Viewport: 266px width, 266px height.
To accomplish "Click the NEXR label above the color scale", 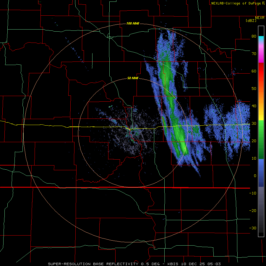I will coord(260,18).
